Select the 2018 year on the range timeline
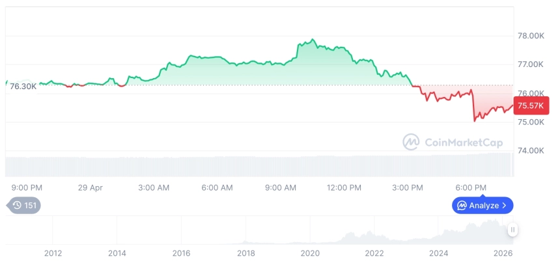This screenshot has height=261, width=560. pos(245,253)
